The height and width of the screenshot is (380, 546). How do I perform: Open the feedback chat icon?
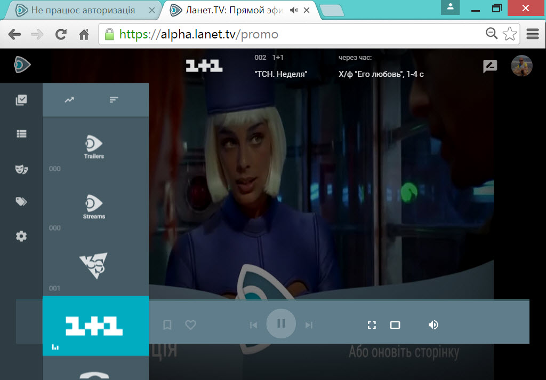489,66
